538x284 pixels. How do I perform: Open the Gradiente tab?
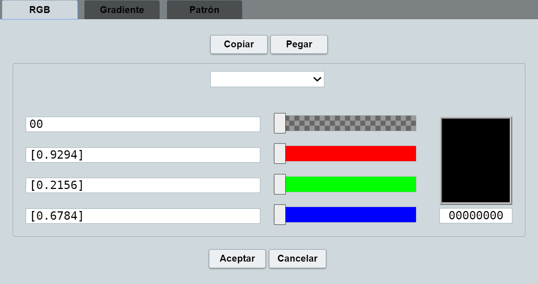(122, 10)
